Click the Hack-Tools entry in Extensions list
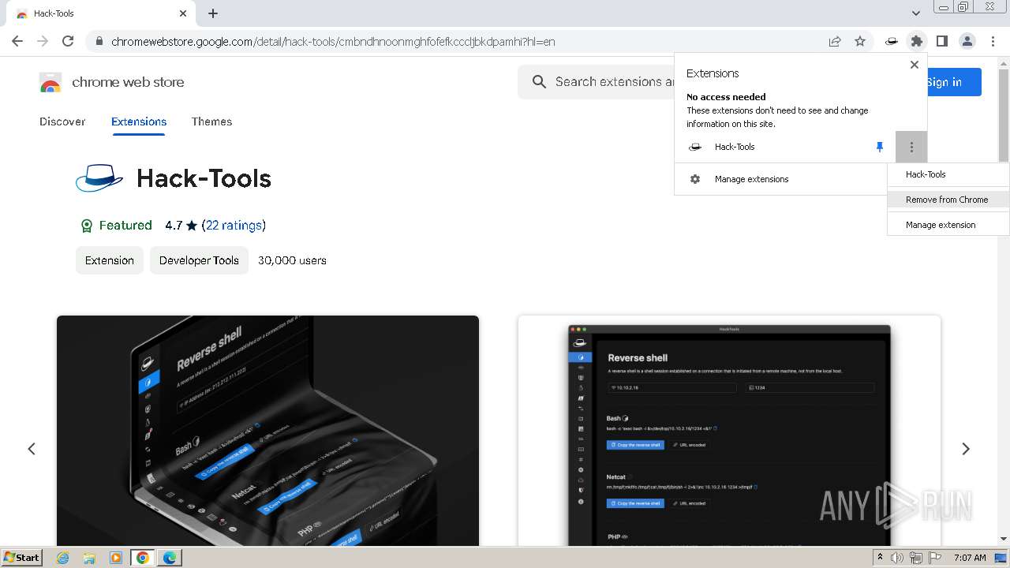The width and height of the screenshot is (1010, 568). click(x=734, y=147)
